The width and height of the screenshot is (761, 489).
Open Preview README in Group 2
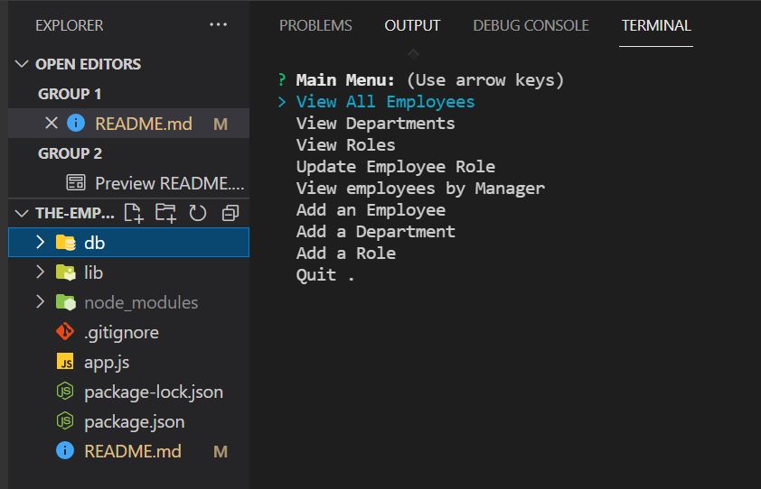click(169, 183)
